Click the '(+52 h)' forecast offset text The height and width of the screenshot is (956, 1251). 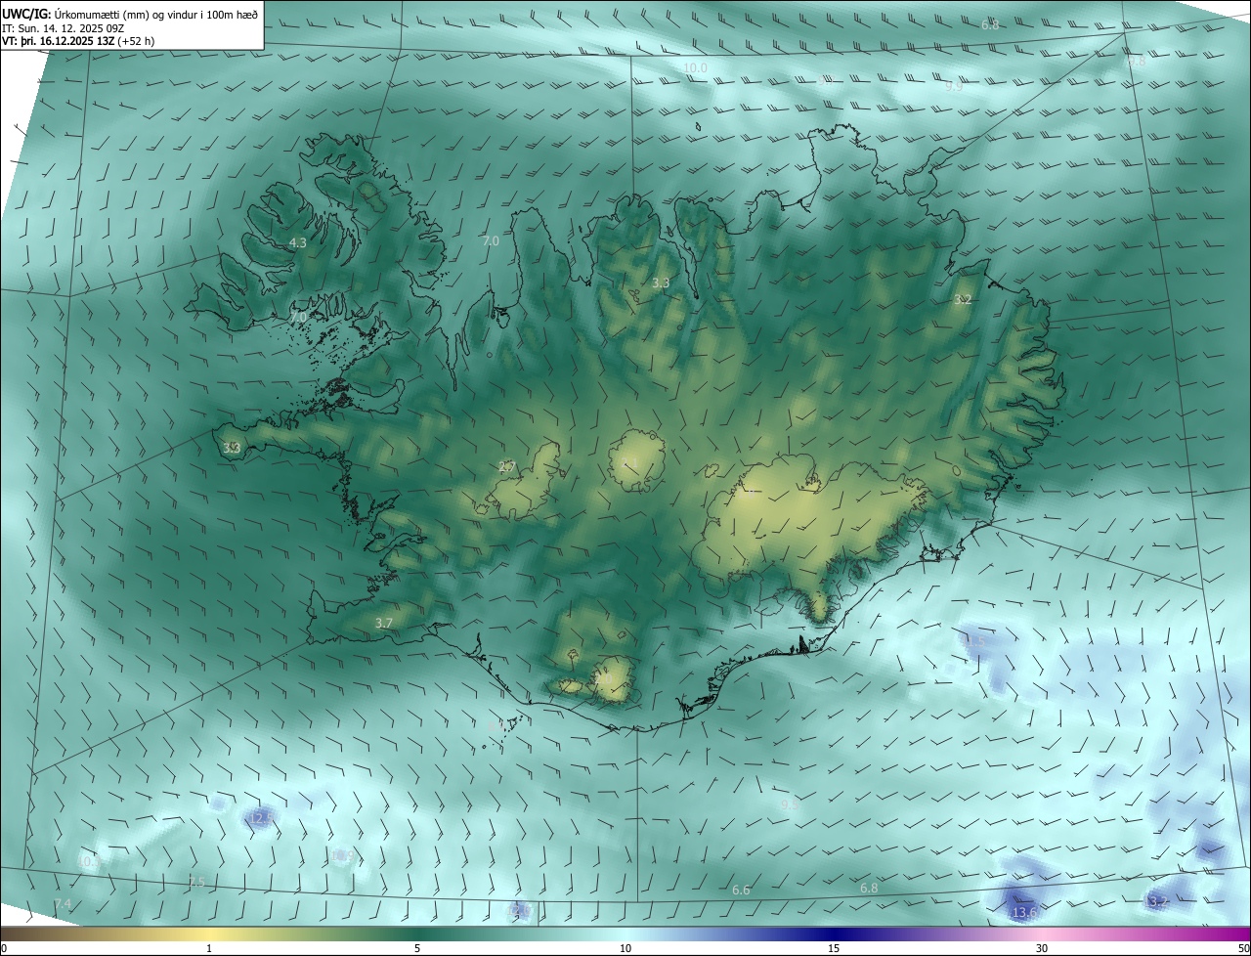coord(136,41)
